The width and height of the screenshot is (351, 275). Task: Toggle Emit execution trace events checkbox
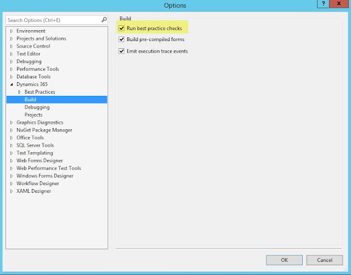(121, 51)
